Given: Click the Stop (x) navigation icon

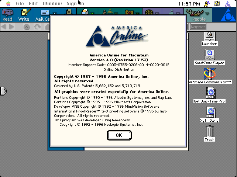Looking at the screenshot, I should coord(27,27).
